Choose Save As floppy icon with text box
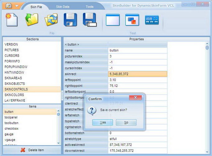 click(90, 20)
